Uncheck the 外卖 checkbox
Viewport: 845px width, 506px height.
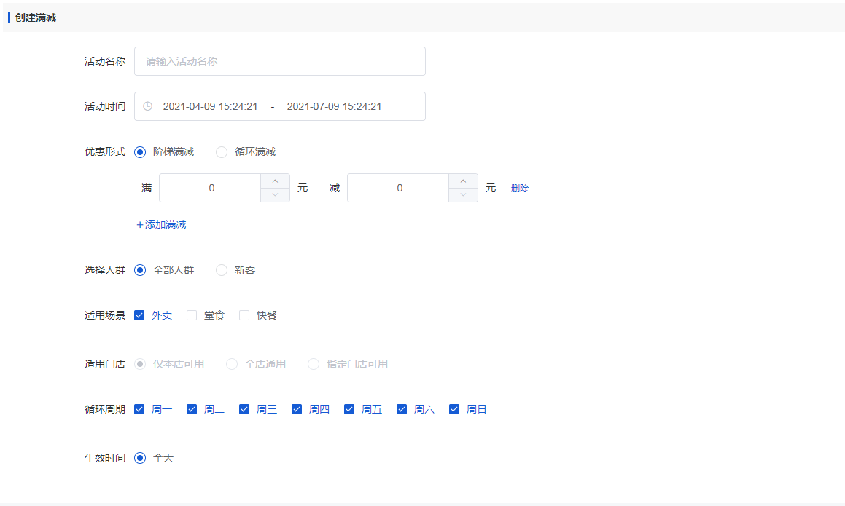pyautogui.click(x=139, y=315)
